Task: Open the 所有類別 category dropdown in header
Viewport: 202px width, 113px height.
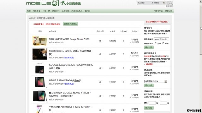Action: 158,3
